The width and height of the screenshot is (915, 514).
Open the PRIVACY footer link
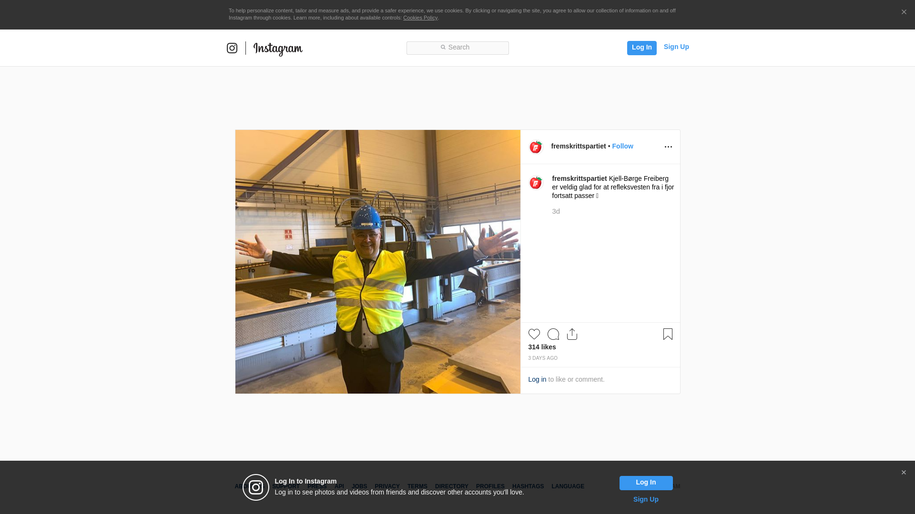[x=387, y=486]
